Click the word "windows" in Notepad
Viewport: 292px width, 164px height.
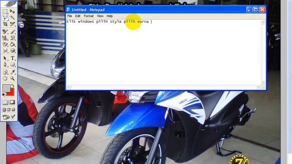click(86, 21)
